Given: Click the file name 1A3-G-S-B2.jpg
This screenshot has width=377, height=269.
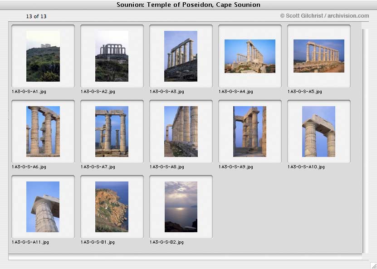Looking at the screenshot, I should point(166,242).
